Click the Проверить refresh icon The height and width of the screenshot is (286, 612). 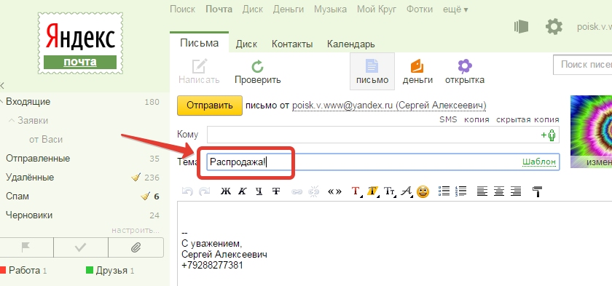258,66
